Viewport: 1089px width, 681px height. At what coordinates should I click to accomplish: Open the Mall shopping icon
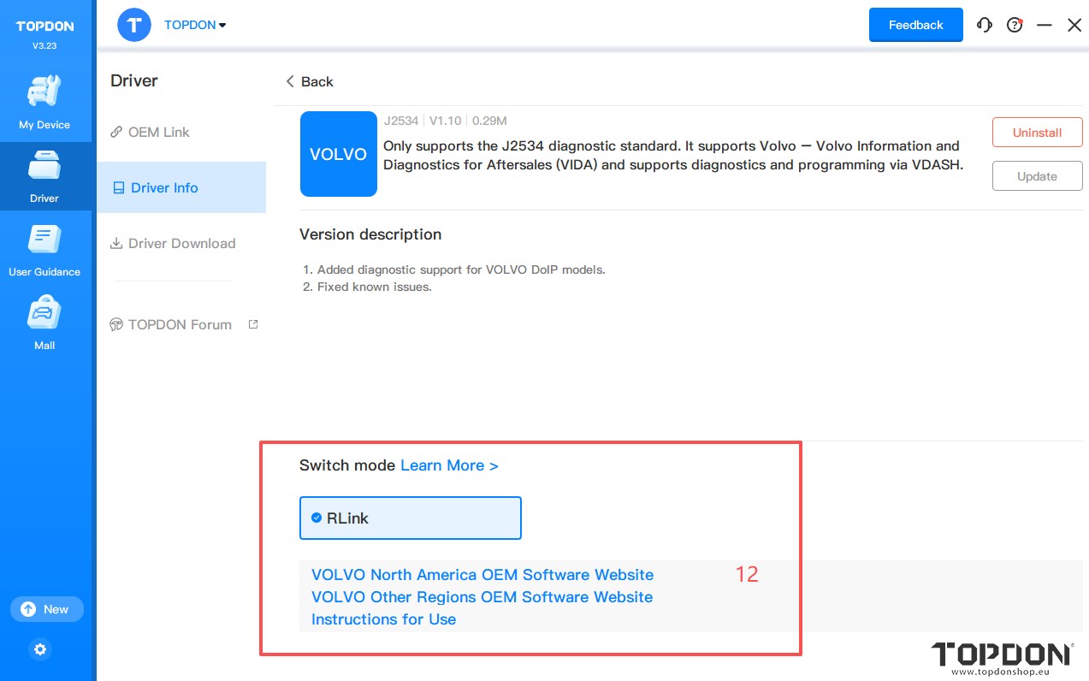(x=44, y=312)
